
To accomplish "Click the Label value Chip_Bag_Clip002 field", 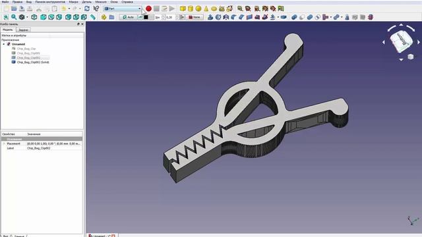I will coord(54,148).
